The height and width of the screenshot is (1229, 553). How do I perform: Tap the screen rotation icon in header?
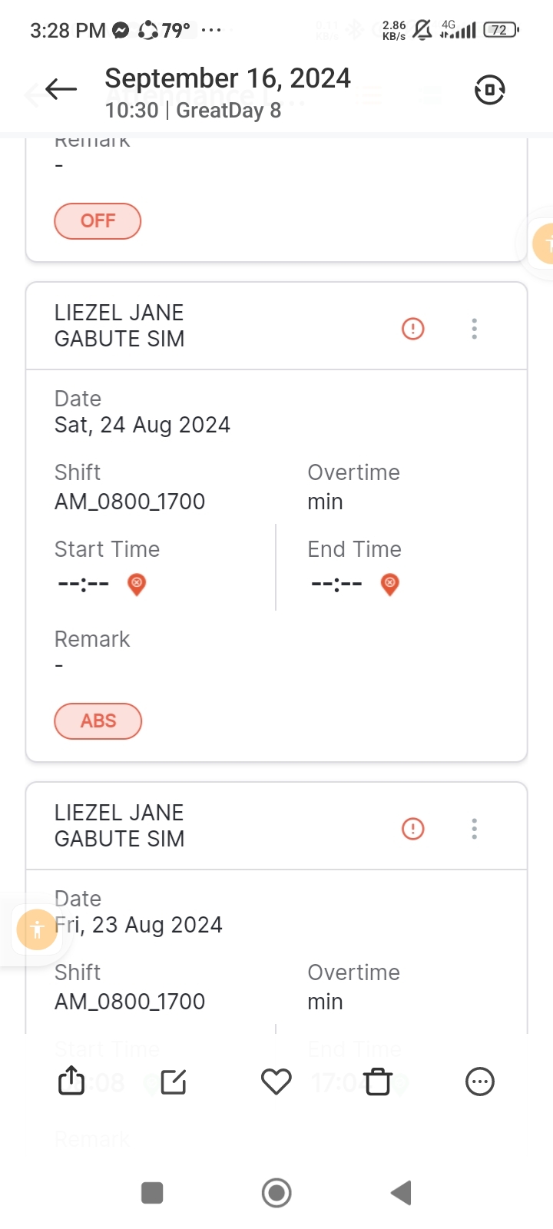[x=489, y=90]
